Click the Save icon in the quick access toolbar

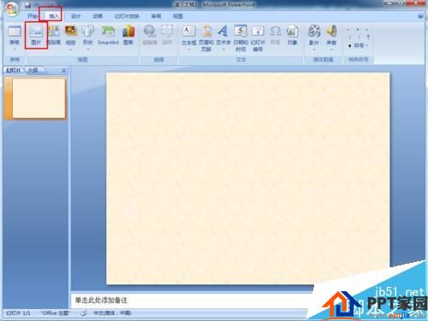27,4
